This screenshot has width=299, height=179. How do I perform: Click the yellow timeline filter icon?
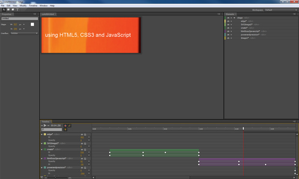click(x=65, y=129)
